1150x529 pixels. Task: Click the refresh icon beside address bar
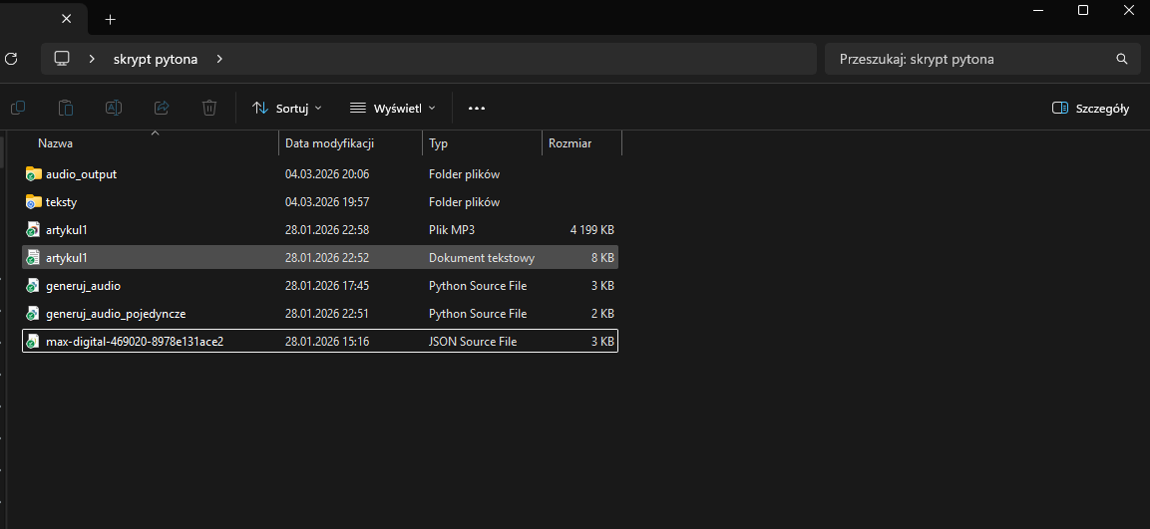point(11,59)
